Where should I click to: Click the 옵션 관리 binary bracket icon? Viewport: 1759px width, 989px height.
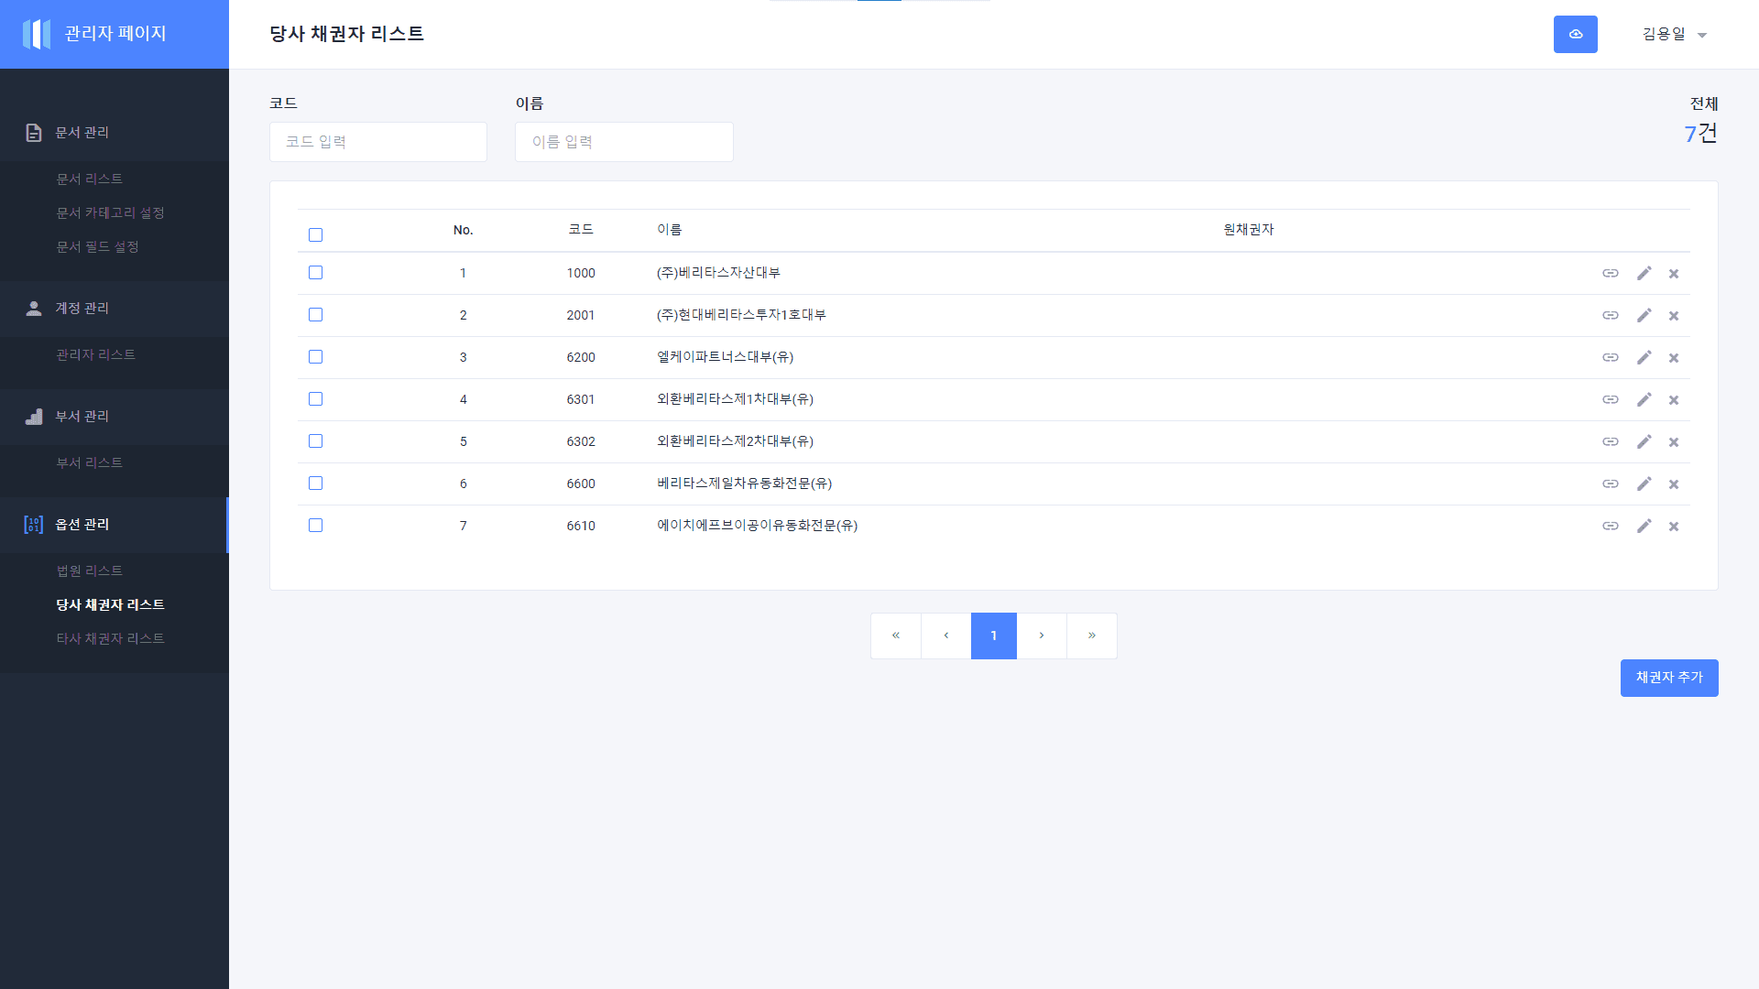(x=34, y=525)
